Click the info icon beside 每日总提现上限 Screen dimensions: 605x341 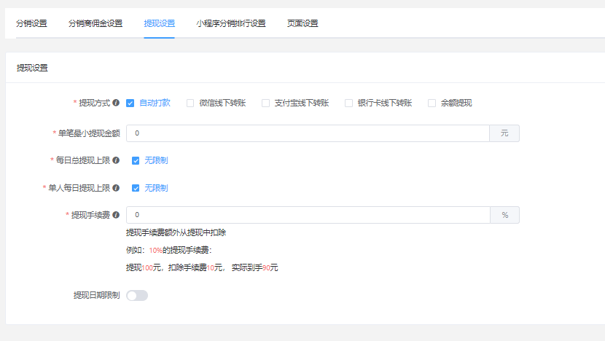point(116,160)
